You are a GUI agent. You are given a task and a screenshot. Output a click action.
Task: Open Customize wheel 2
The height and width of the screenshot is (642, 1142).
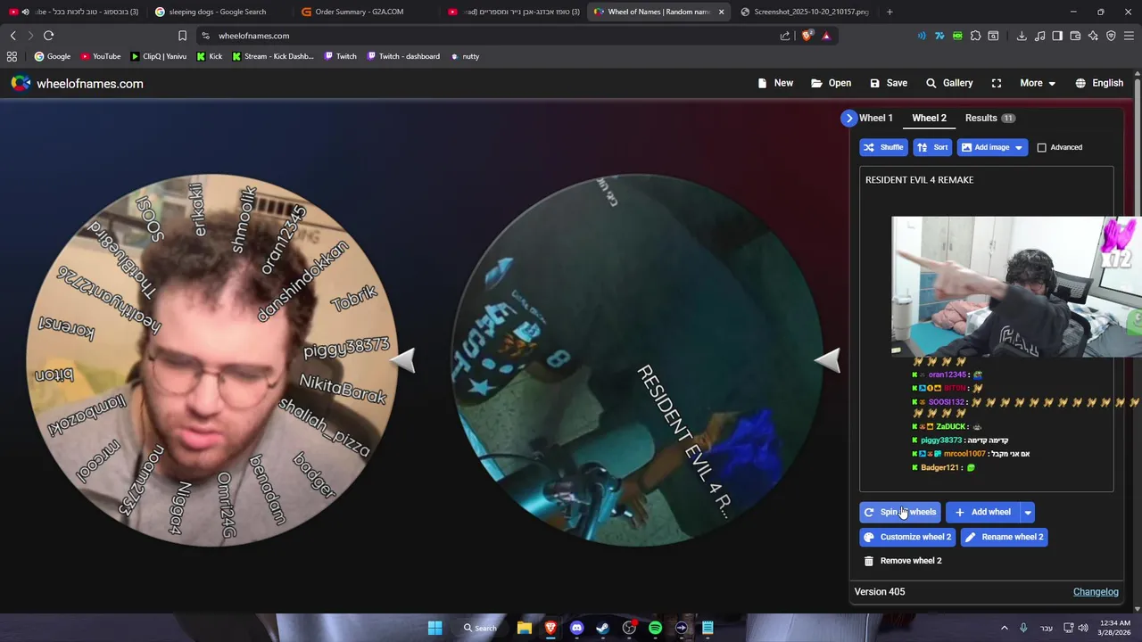[907, 537]
